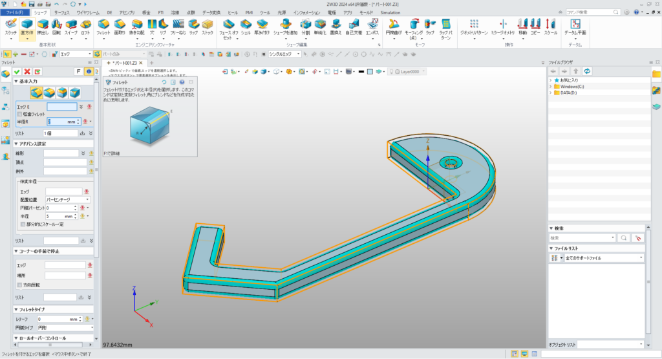The width and height of the screenshot is (662, 359).
Task: Click the シェル (Shell) tool icon
Action: (246, 24)
